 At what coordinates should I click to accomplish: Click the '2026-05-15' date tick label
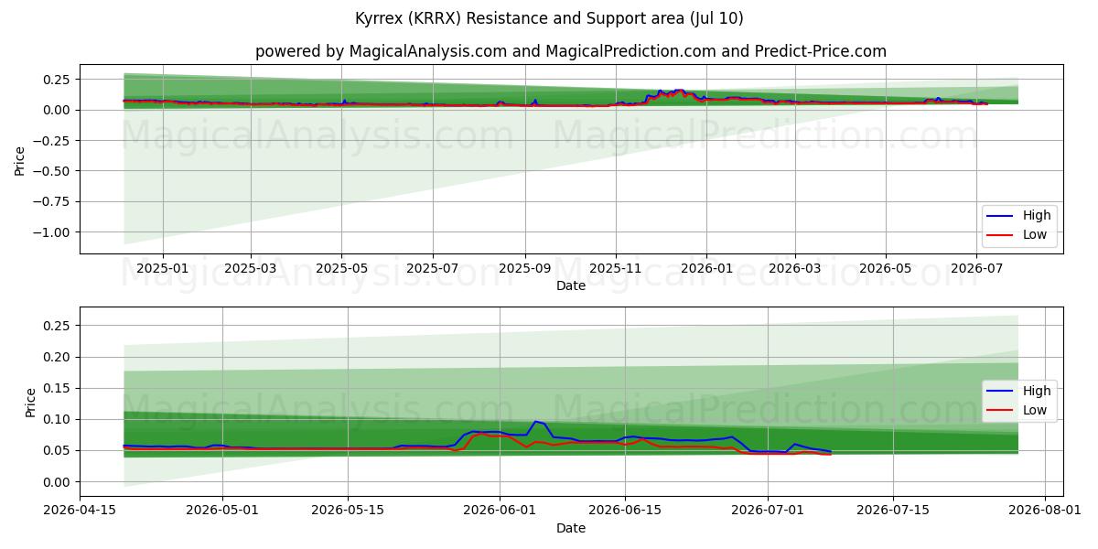pos(348,511)
